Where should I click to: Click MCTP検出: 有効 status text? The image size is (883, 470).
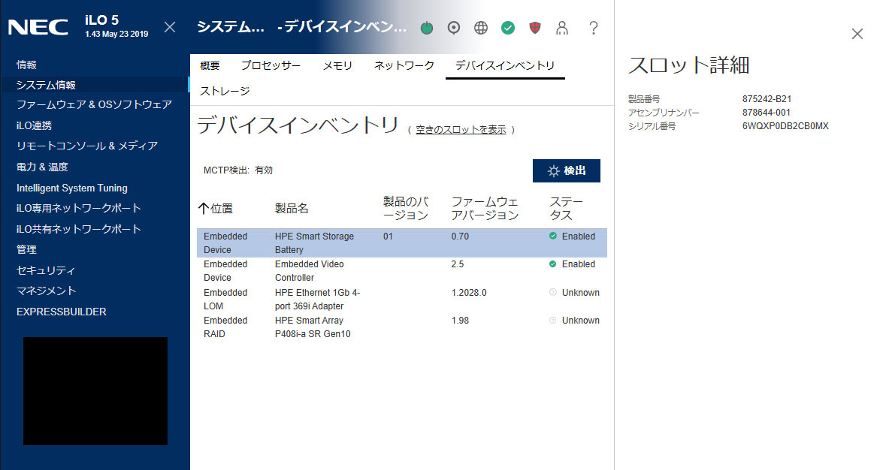tap(237, 170)
